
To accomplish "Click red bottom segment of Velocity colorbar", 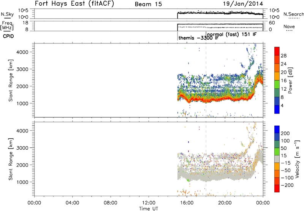I will (x=277, y=189).
